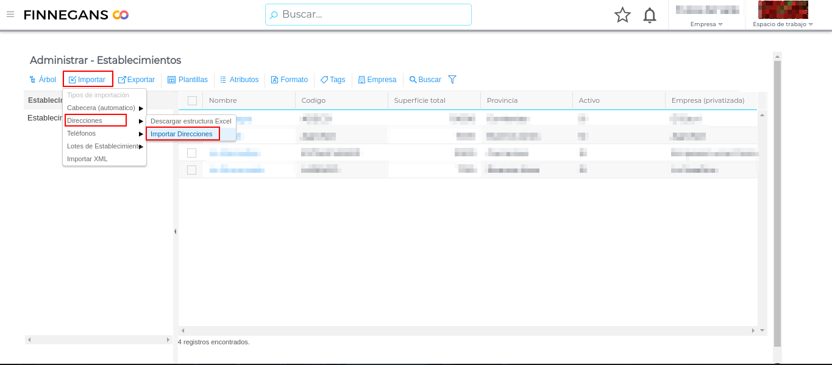The width and height of the screenshot is (832, 365).
Task: Click the '4 registros encontrados.' status text
Action: pyautogui.click(x=214, y=342)
